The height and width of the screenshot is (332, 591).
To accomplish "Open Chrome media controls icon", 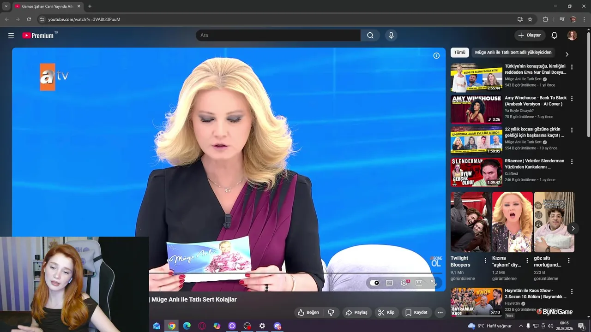I will pos(562,19).
